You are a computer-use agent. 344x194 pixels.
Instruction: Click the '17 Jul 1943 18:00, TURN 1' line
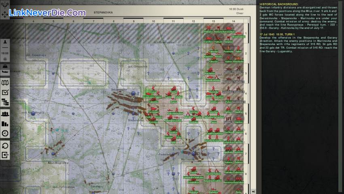277,34
